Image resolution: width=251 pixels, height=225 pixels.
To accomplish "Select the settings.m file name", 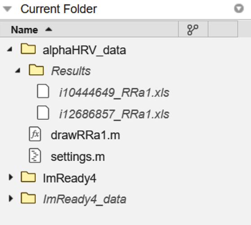I will click(78, 157).
